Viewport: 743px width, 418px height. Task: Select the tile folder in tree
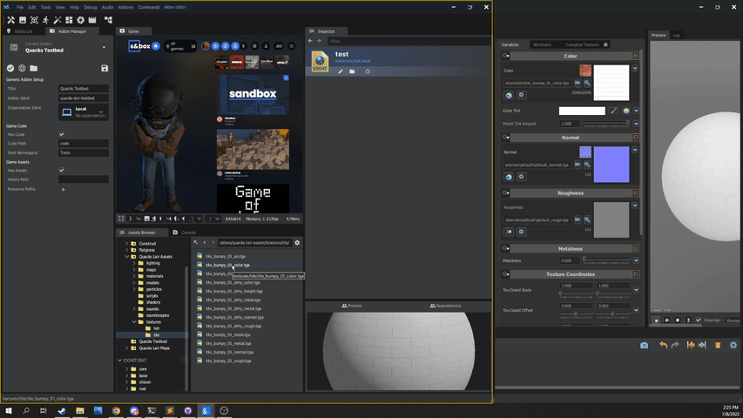click(x=156, y=335)
